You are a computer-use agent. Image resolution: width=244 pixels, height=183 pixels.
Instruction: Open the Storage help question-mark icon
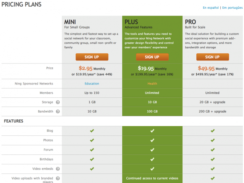tap(58, 102)
